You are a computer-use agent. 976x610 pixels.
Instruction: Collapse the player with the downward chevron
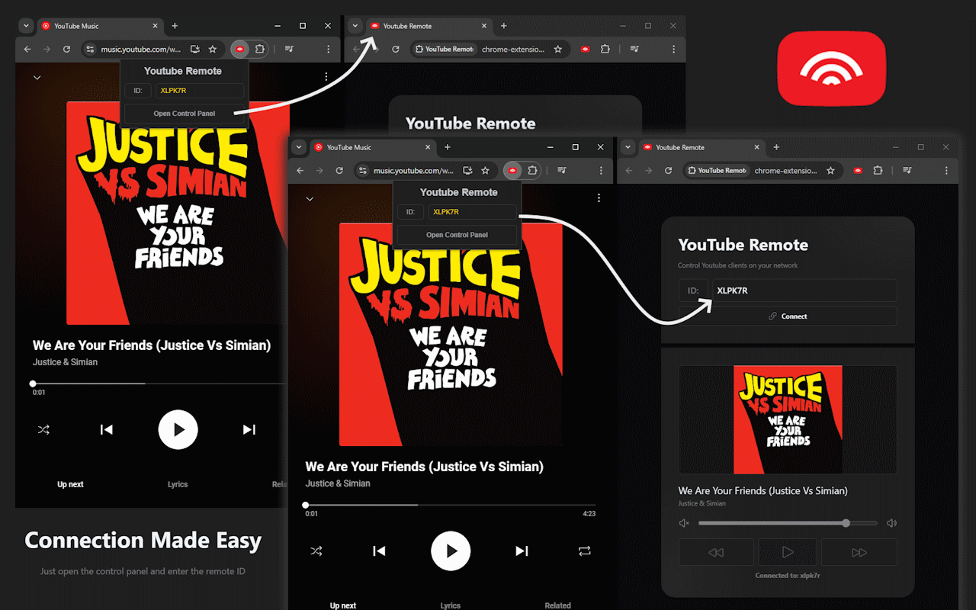[x=310, y=198]
